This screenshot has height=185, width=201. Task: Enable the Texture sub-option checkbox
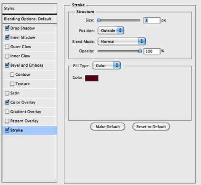coord(12,84)
